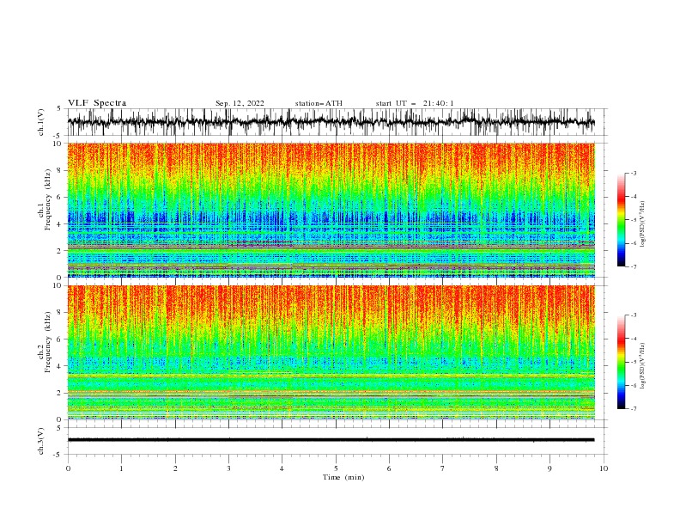Click inside the ch.2 spectrogram panel
Screen dimensions: 680x526
[331, 352]
